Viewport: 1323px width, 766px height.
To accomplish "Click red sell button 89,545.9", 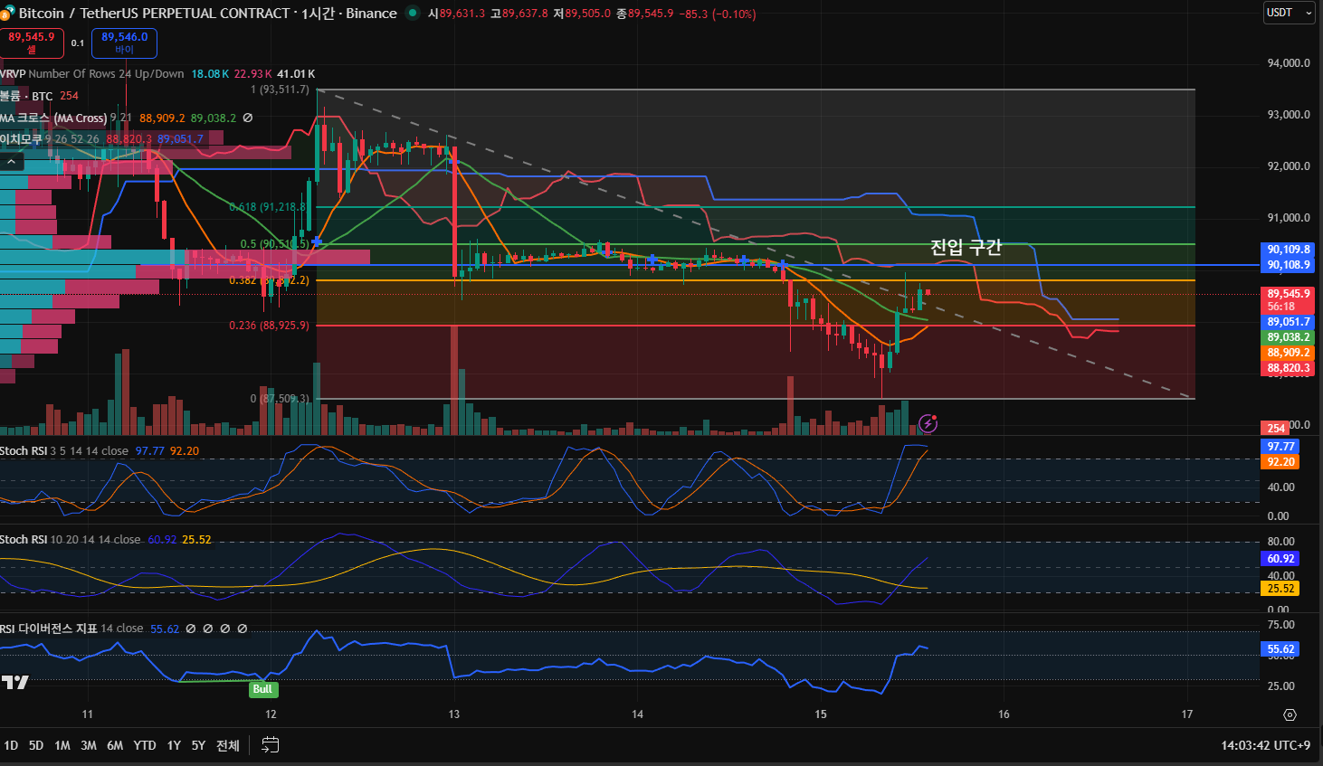I will [x=32, y=43].
